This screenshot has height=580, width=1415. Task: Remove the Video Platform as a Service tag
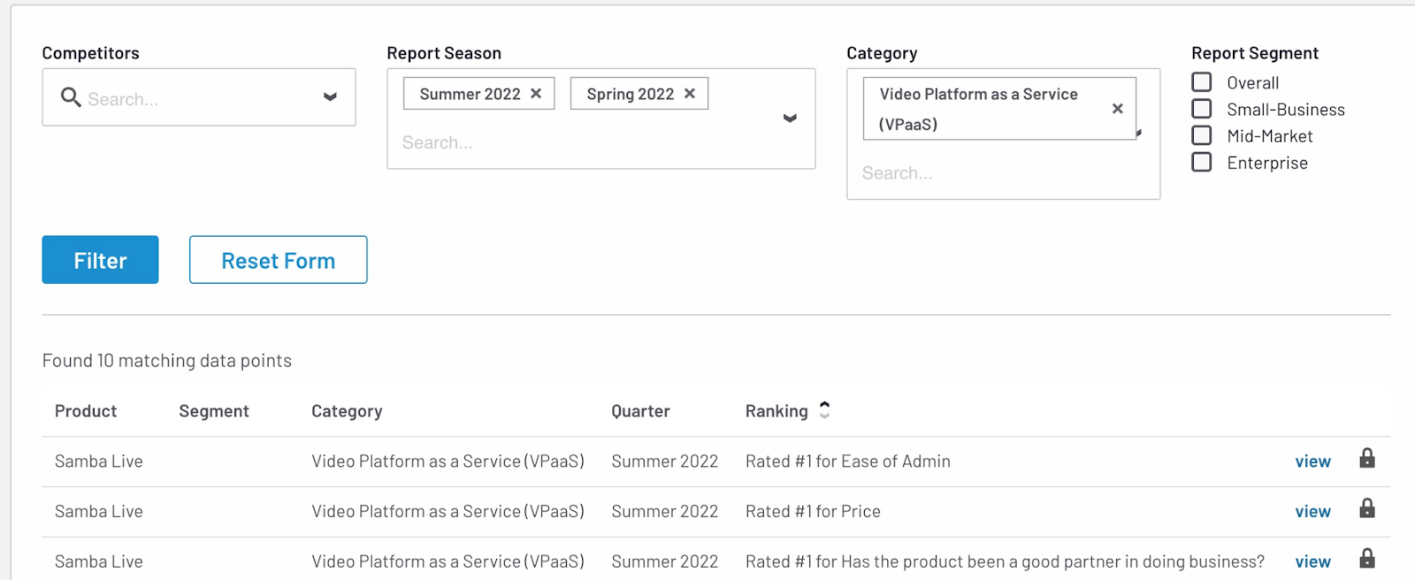click(x=1118, y=109)
